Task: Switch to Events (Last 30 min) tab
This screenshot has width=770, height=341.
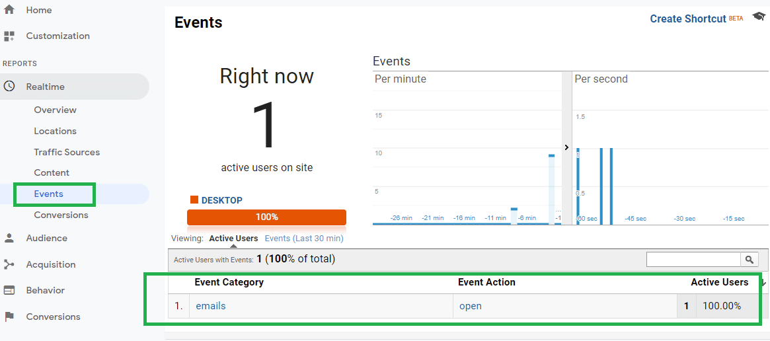Action: pyautogui.click(x=304, y=239)
